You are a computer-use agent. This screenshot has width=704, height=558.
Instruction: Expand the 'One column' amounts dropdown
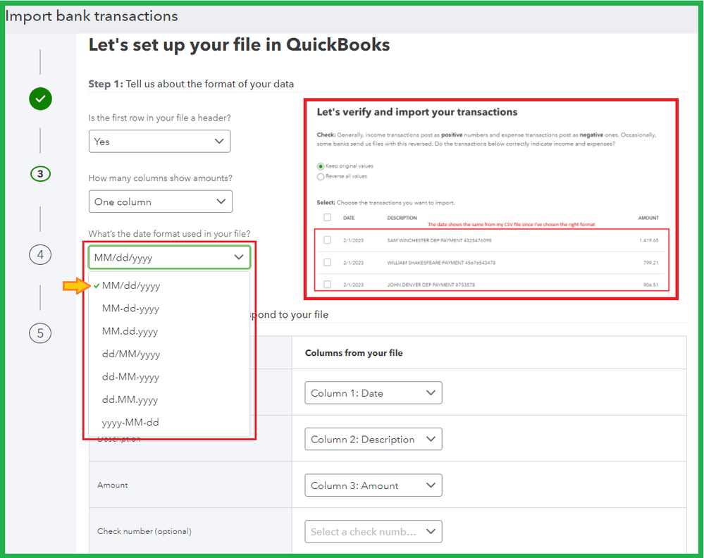160,201
